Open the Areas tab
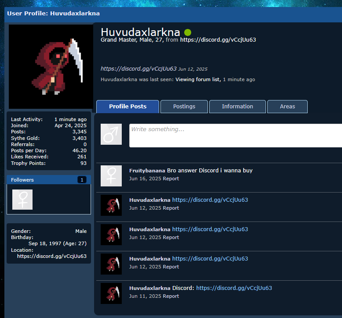 click(x=287, y=107)
